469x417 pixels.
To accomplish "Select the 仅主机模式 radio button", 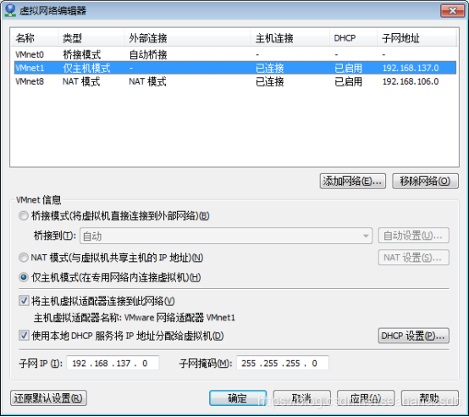I will click(24, 277).
